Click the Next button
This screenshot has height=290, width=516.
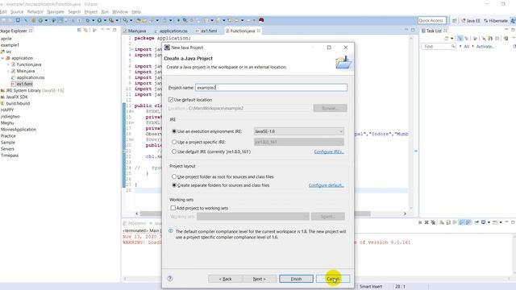(x=259, y=279)
